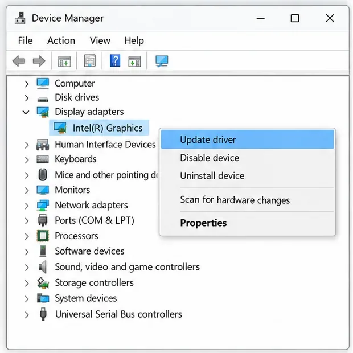Click the Human Interface Devices icon
Screen dimensions: 353x353
(x=43, y=145)
